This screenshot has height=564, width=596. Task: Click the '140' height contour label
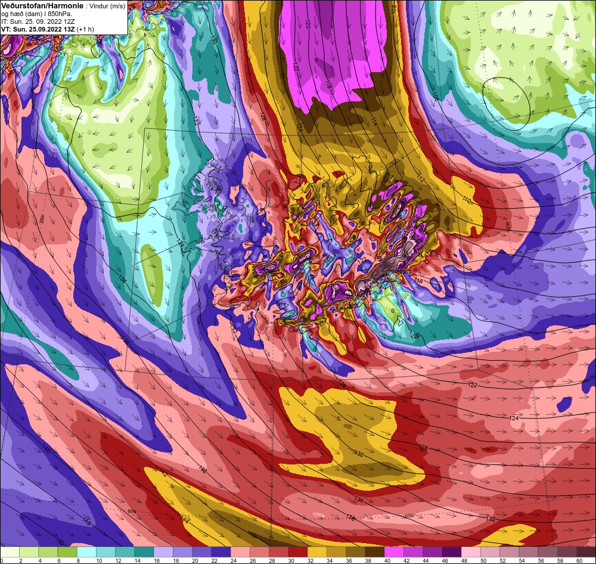202,469
